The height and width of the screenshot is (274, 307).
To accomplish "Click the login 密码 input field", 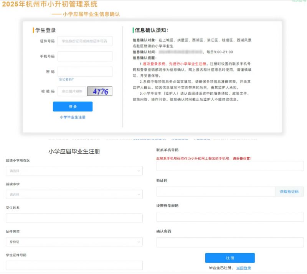I will point(85,72).
